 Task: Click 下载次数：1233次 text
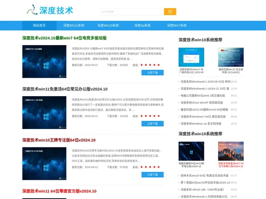click(117, 116)
